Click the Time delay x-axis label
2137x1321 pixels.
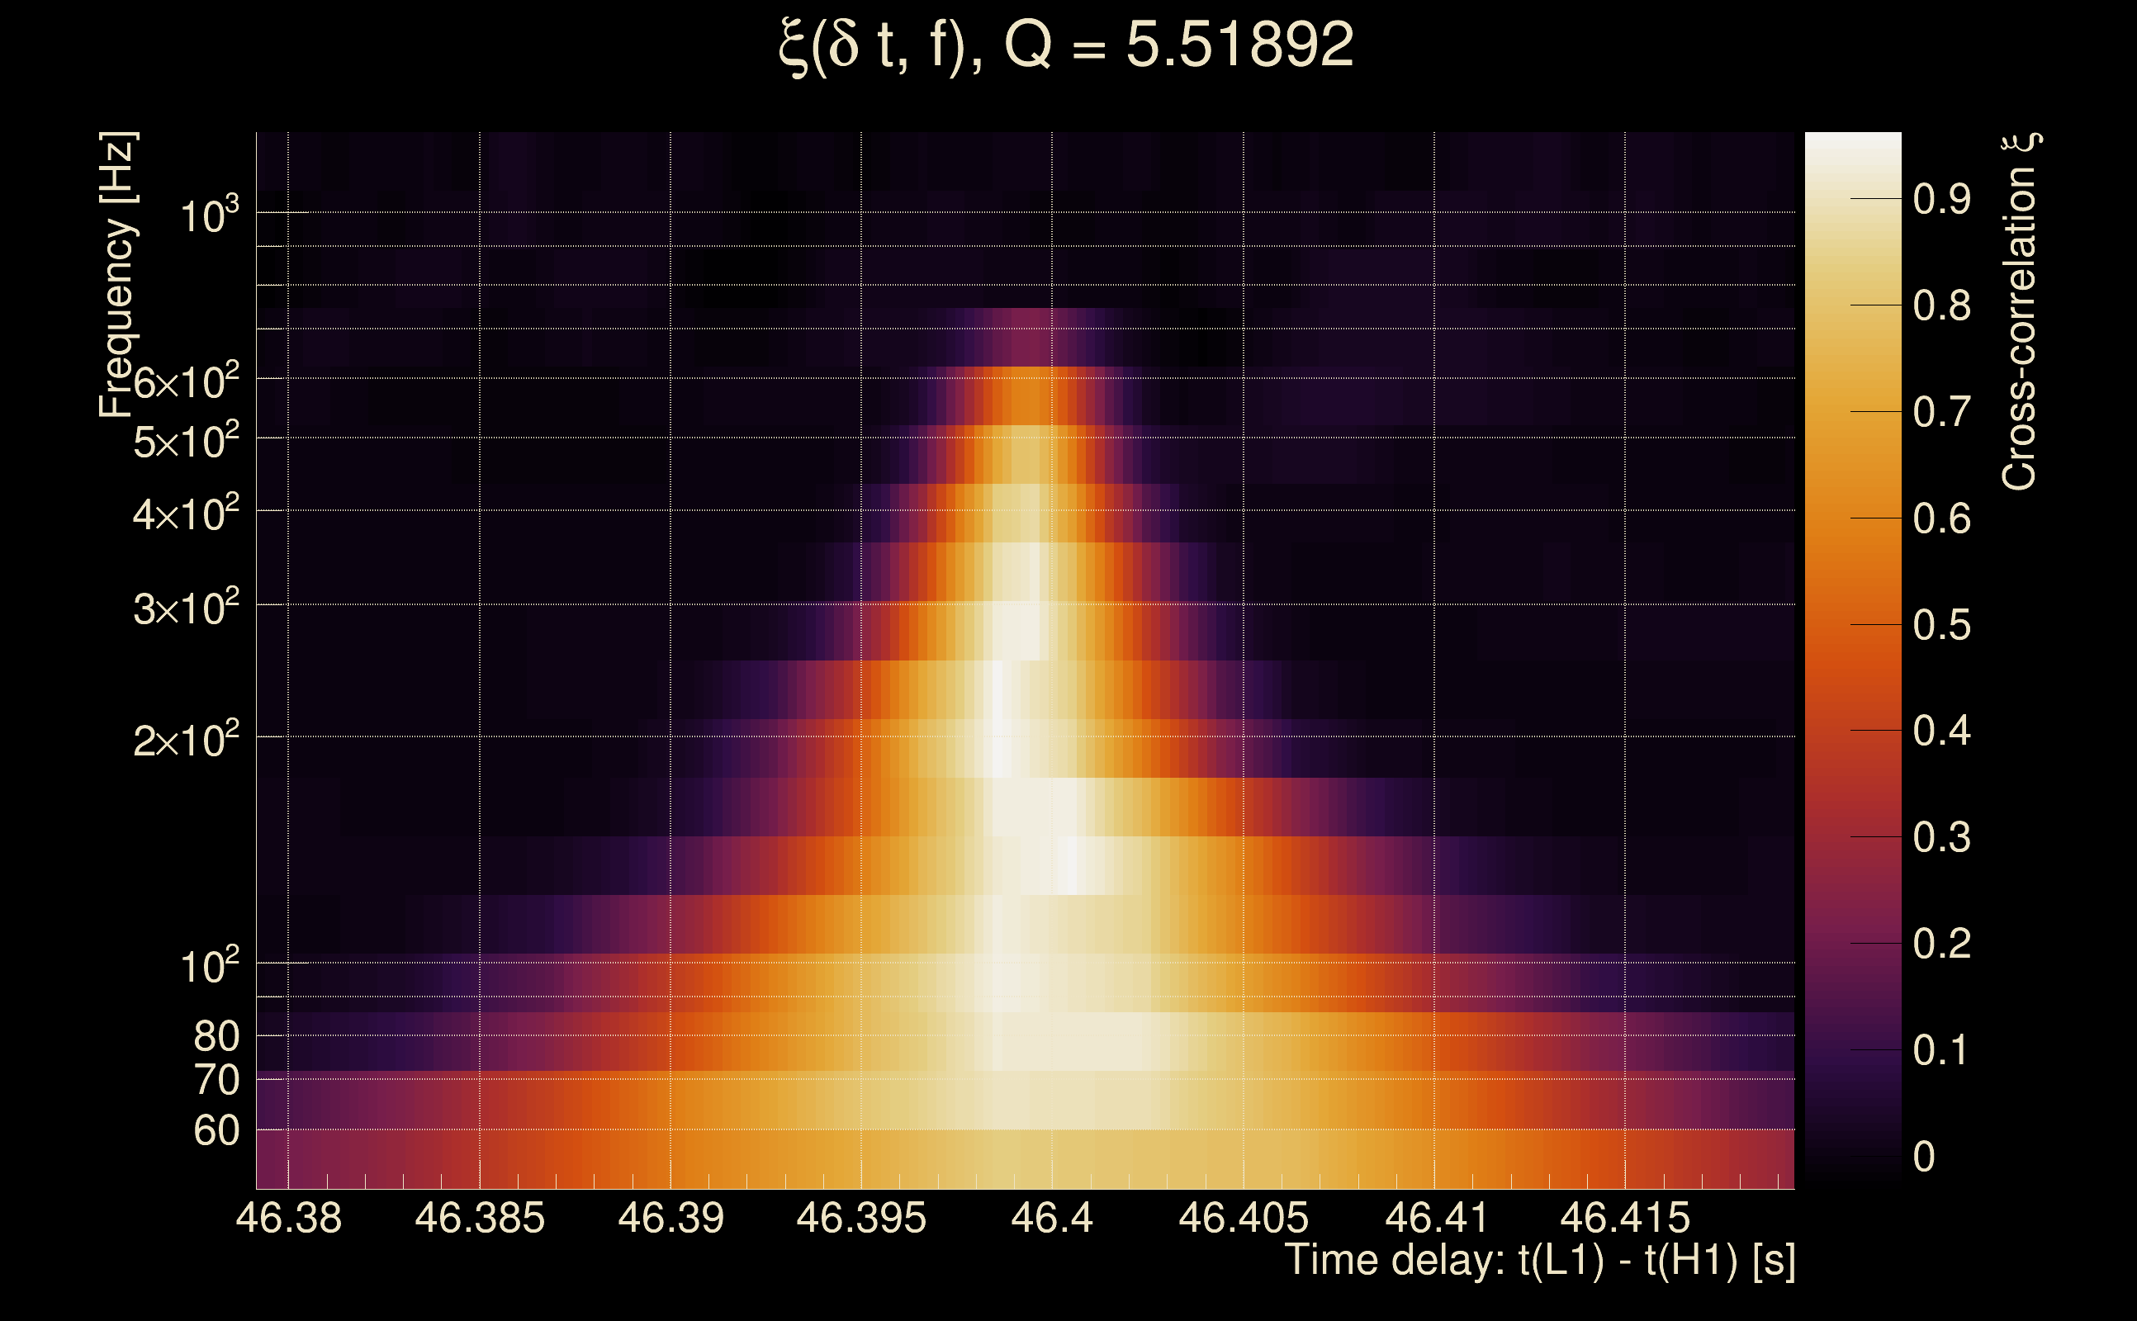click(x=1539, y=1261)
